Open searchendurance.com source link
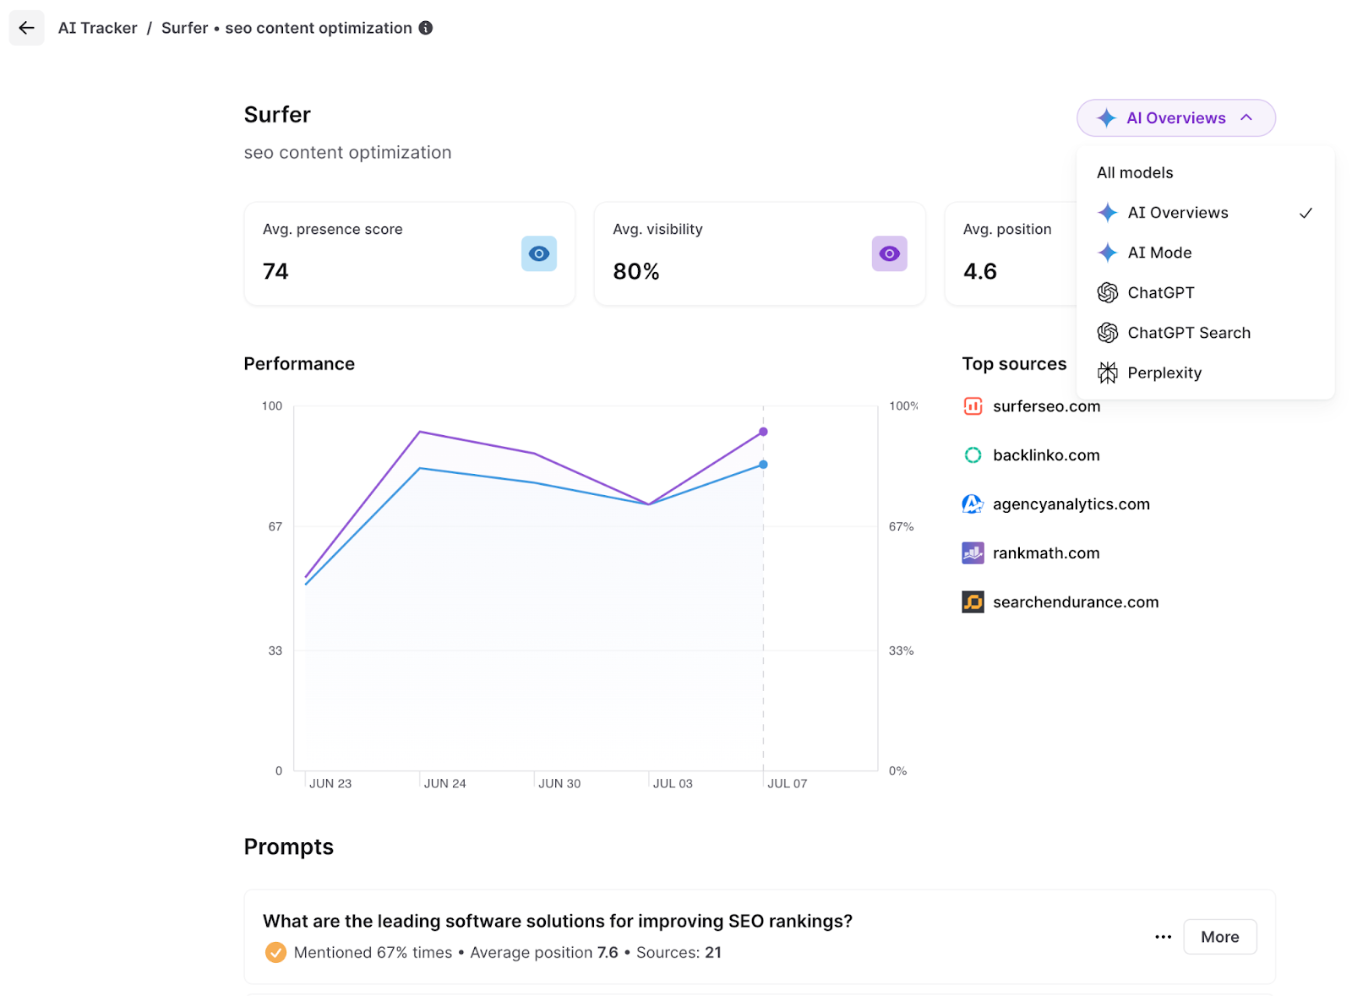1352x996 pixels. point(1076,602)
